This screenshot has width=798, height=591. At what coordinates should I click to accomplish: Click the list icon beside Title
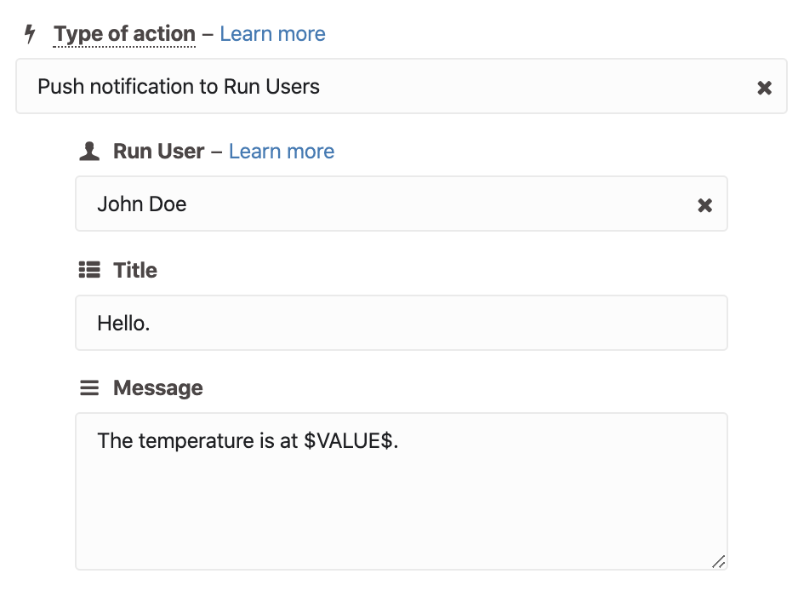coord(89,270)
